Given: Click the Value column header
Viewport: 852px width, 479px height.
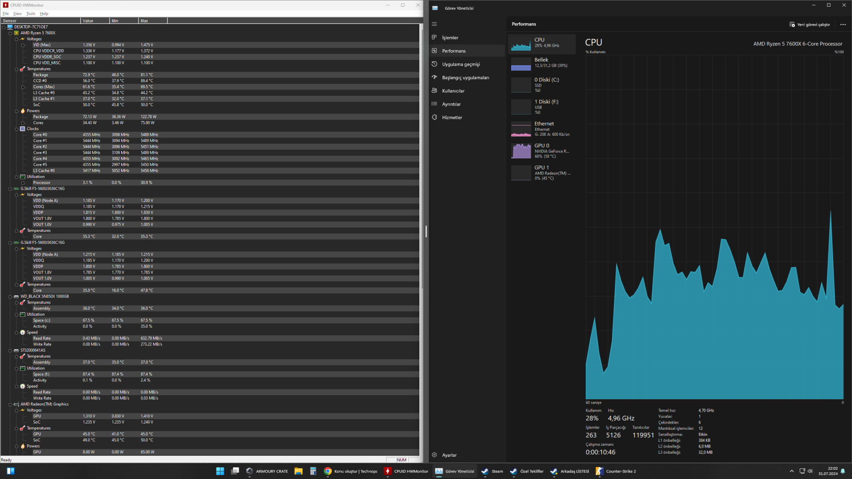Looking at the screenshot, I should click(x=95, y=21).
